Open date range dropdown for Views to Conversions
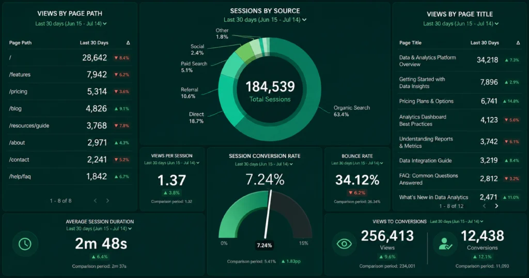529x278 pixels. coord(457,222)
